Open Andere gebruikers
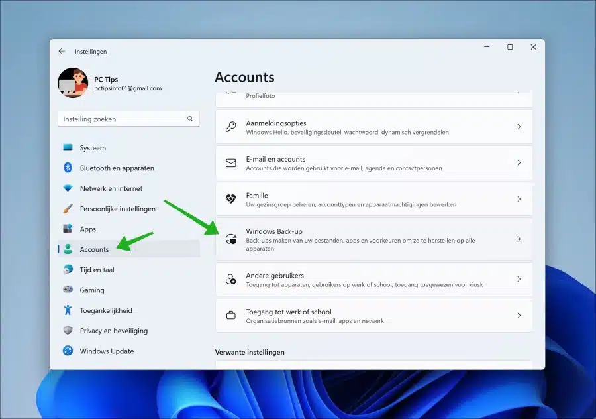 click(x=374, y=279)
